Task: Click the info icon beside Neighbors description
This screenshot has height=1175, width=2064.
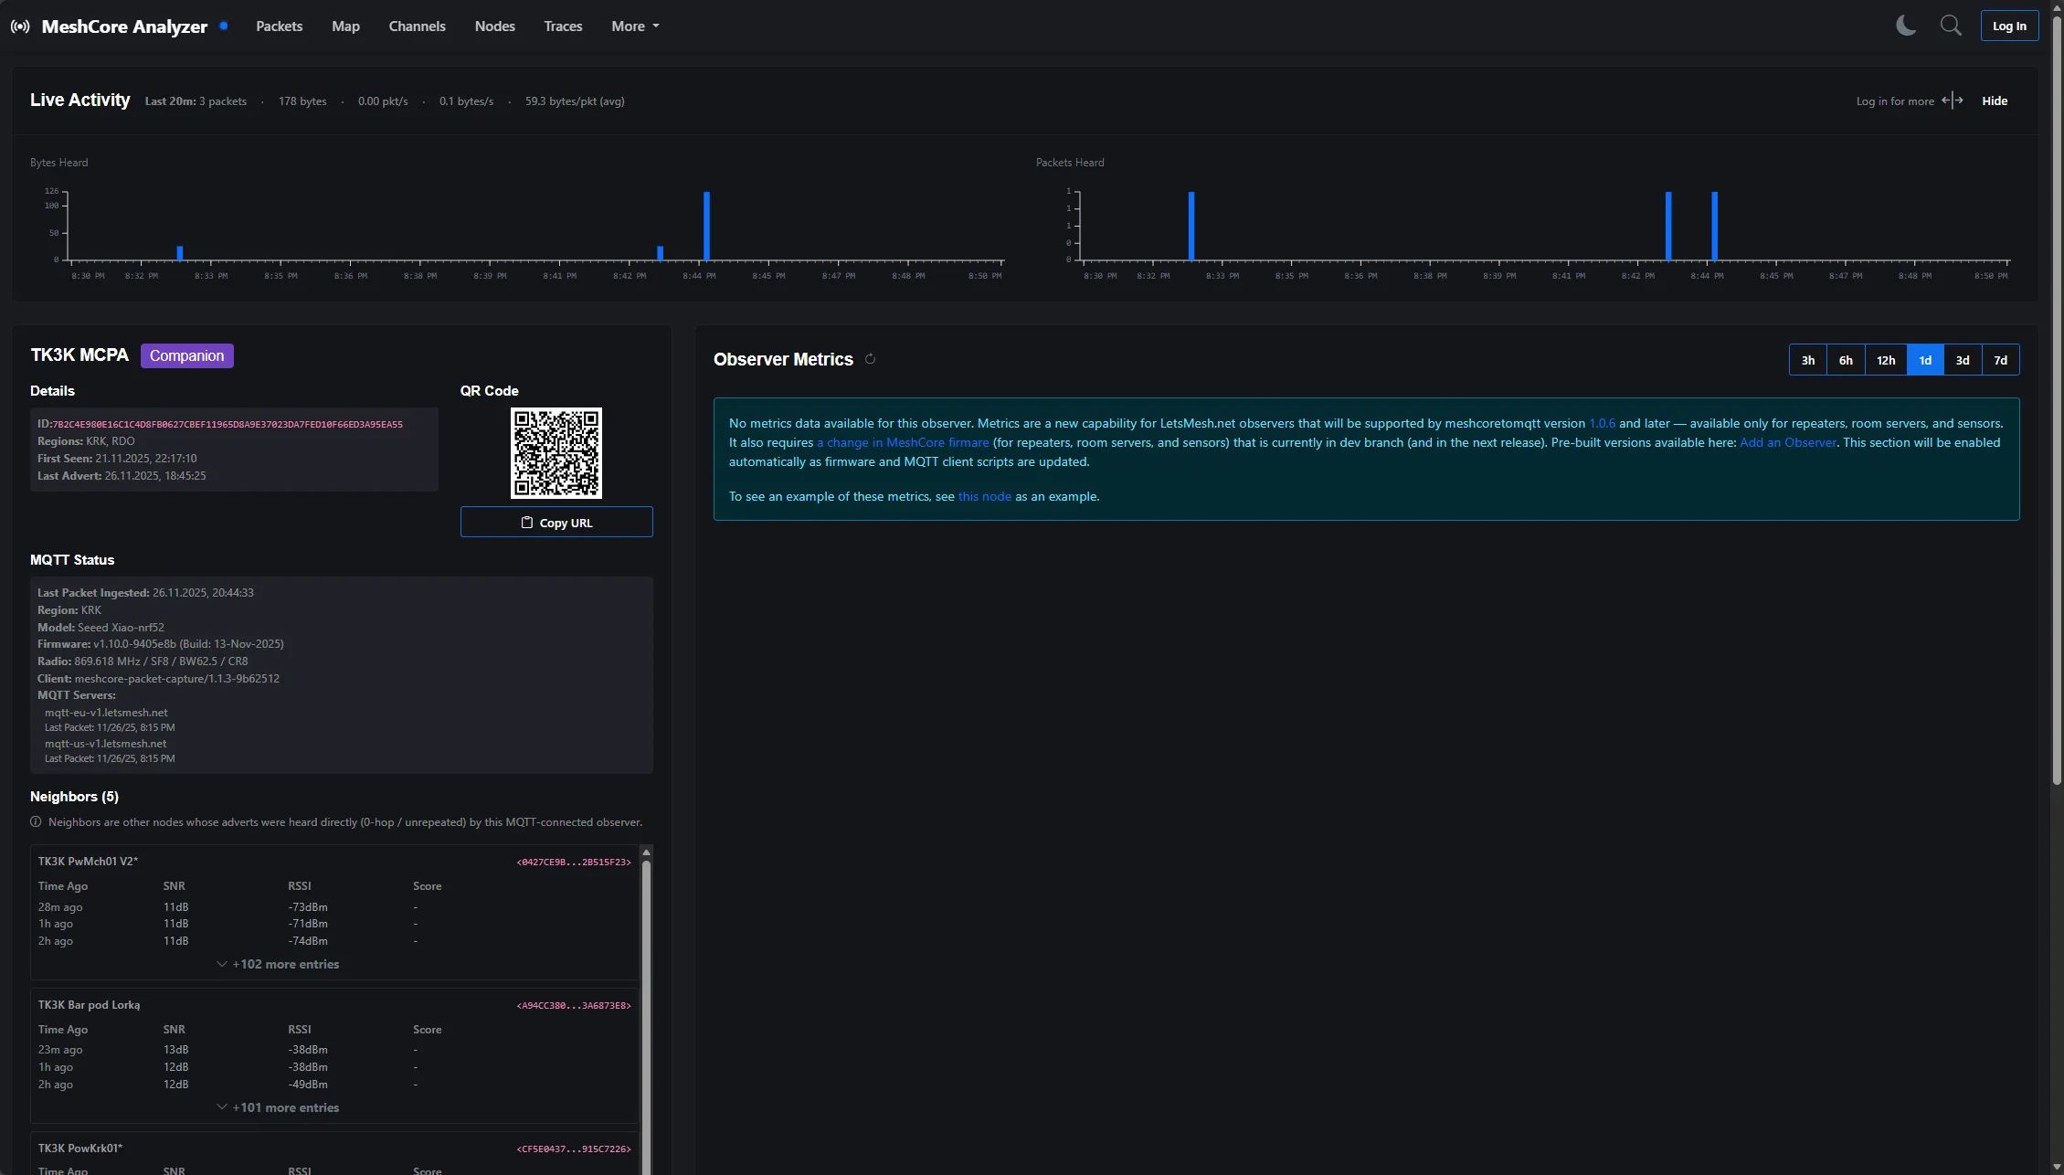Action: pos(36,821)
